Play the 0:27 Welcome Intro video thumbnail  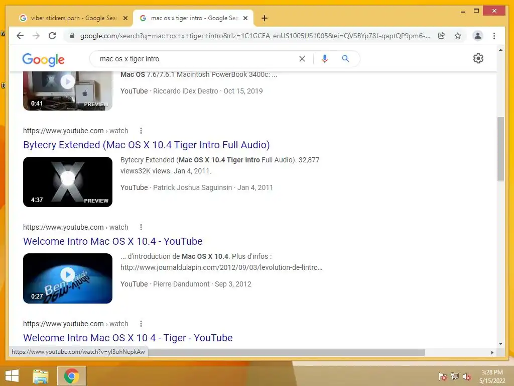(x=68, y=278)
